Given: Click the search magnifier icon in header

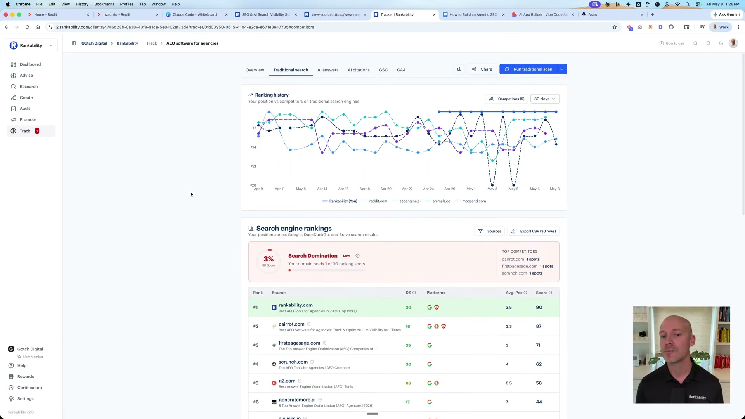Looking at the screenshot, I should click(695, 43).
